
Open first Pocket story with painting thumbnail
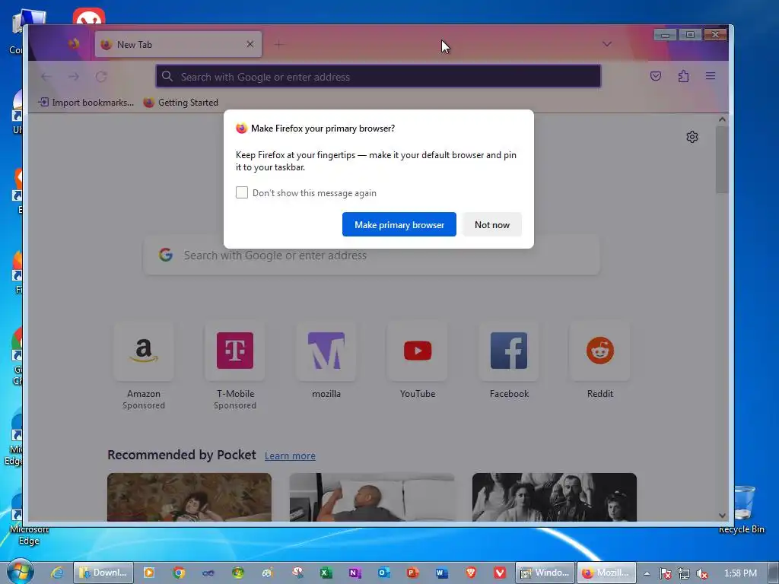click(x=189, y=497)
